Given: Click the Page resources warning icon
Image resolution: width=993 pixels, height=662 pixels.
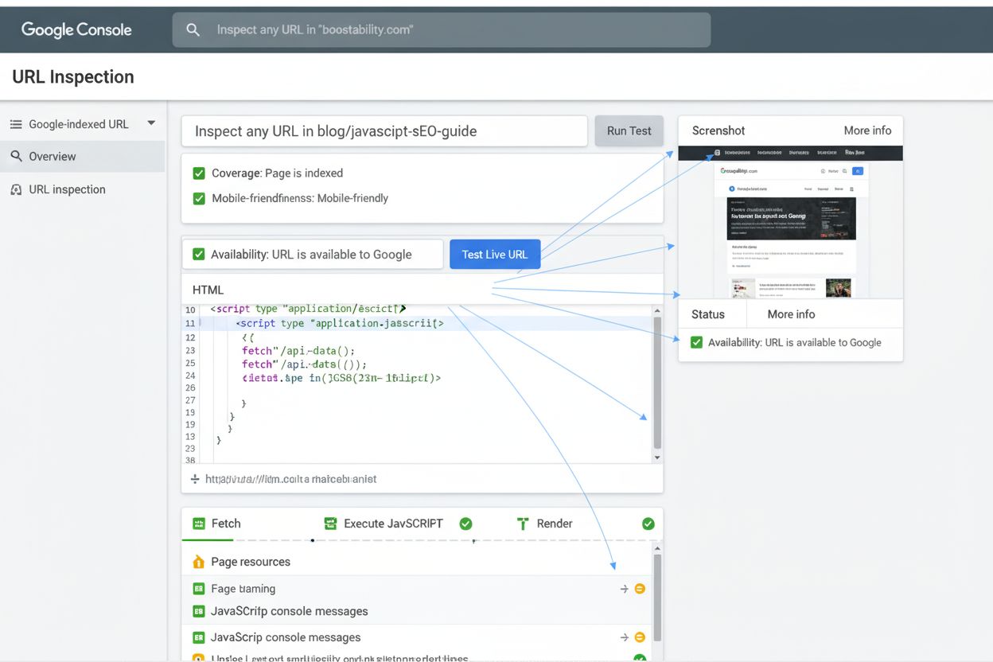Looking at the screenshot, I should (x=199, y=563).
